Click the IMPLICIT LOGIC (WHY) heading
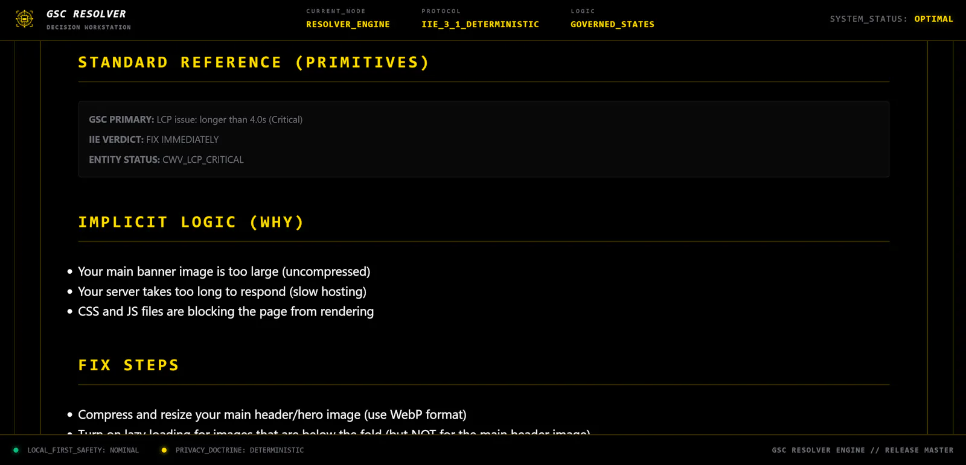Image resolution: width=966 pixels, height=465 pixels. pos(191,223)
